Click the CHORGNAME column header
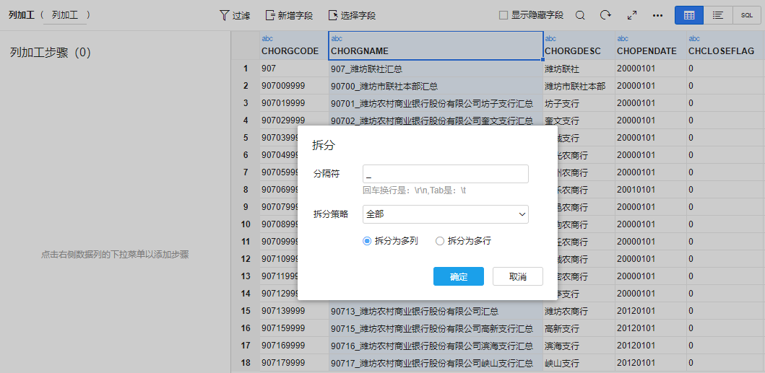Screen dimensions: 765x373 pos(435,51)
